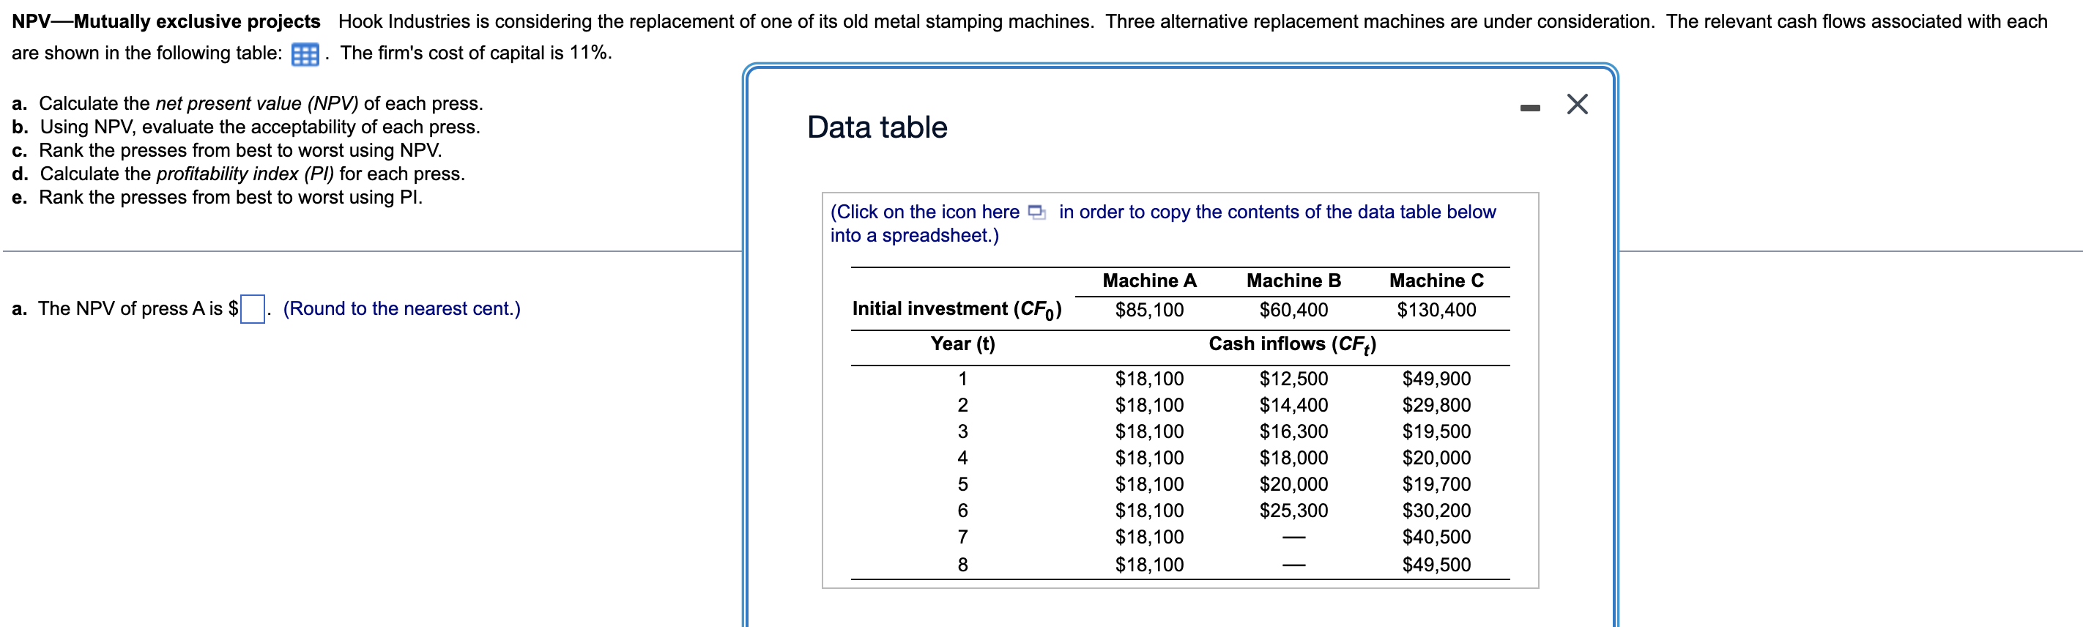
Task: Click Machine A year 1 value $18,100
Action: pos(1149,379)
